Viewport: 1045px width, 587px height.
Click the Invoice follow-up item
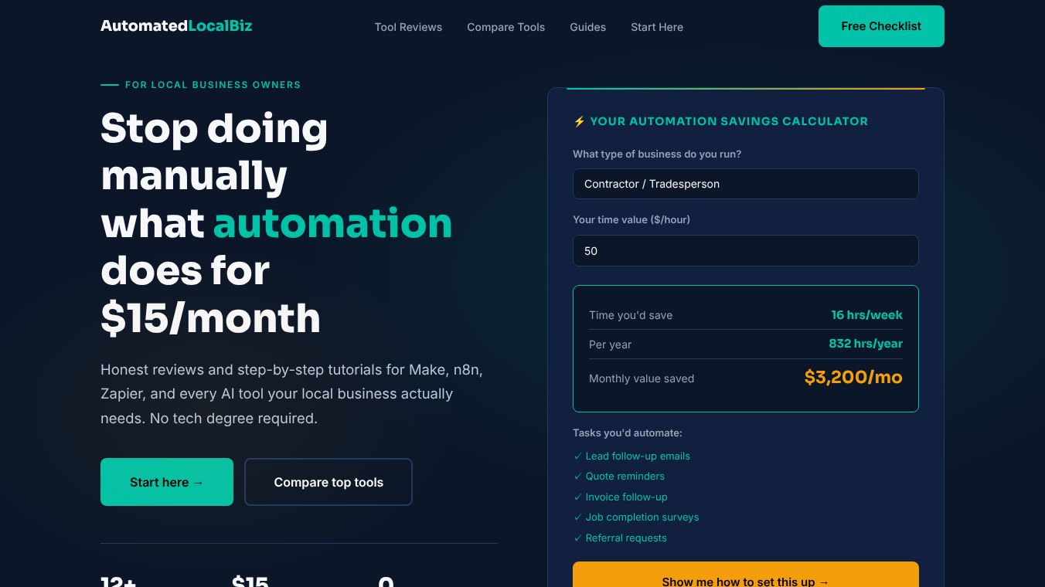tap(626, 497)
